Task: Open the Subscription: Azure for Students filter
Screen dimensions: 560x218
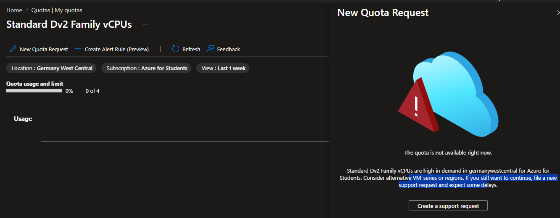Action: click(147, 68)
